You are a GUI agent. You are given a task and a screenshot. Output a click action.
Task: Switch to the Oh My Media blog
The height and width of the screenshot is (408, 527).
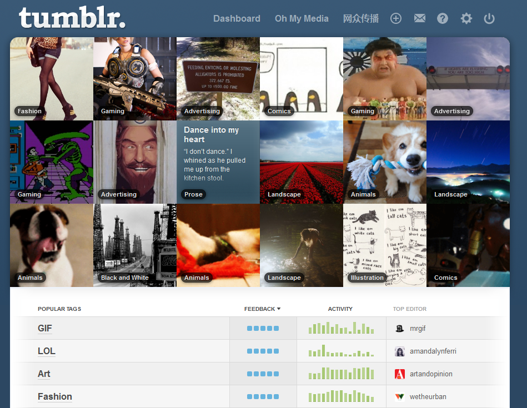pyautogui.click(x=302, y=18)
